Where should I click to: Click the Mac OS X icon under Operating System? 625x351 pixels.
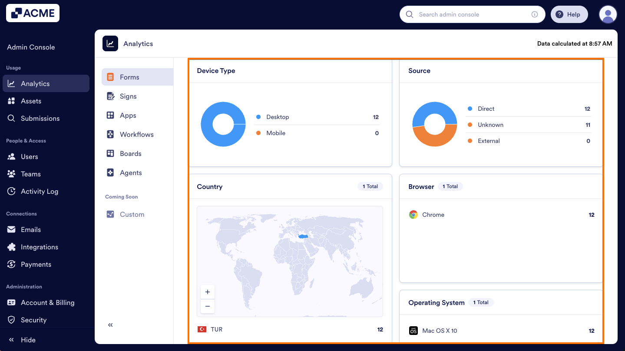[x=413, y=331]
